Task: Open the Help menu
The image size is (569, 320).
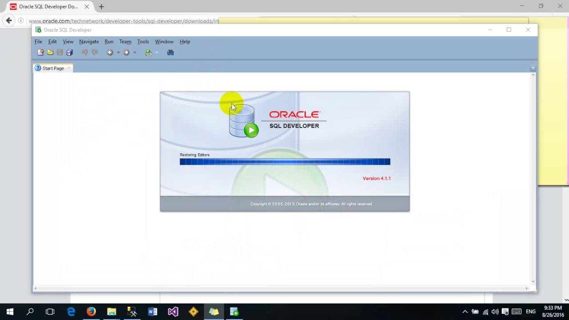Action: click(185, 42)
